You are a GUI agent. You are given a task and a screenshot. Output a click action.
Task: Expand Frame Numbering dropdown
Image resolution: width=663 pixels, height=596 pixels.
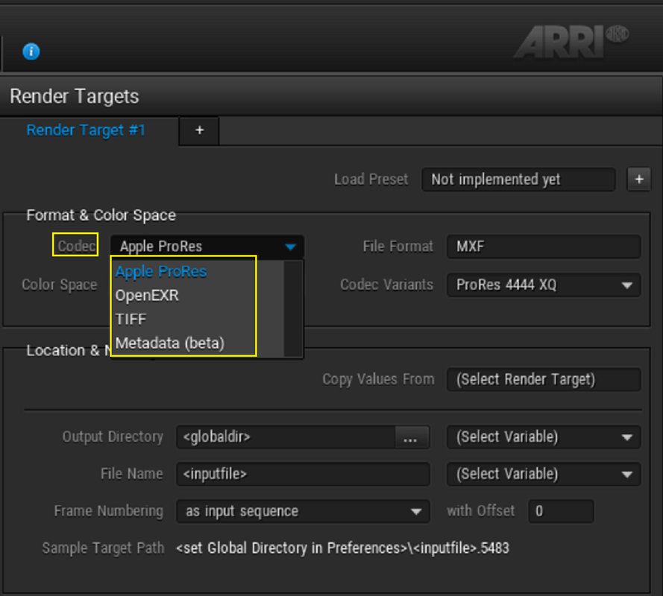pos(304,511)
